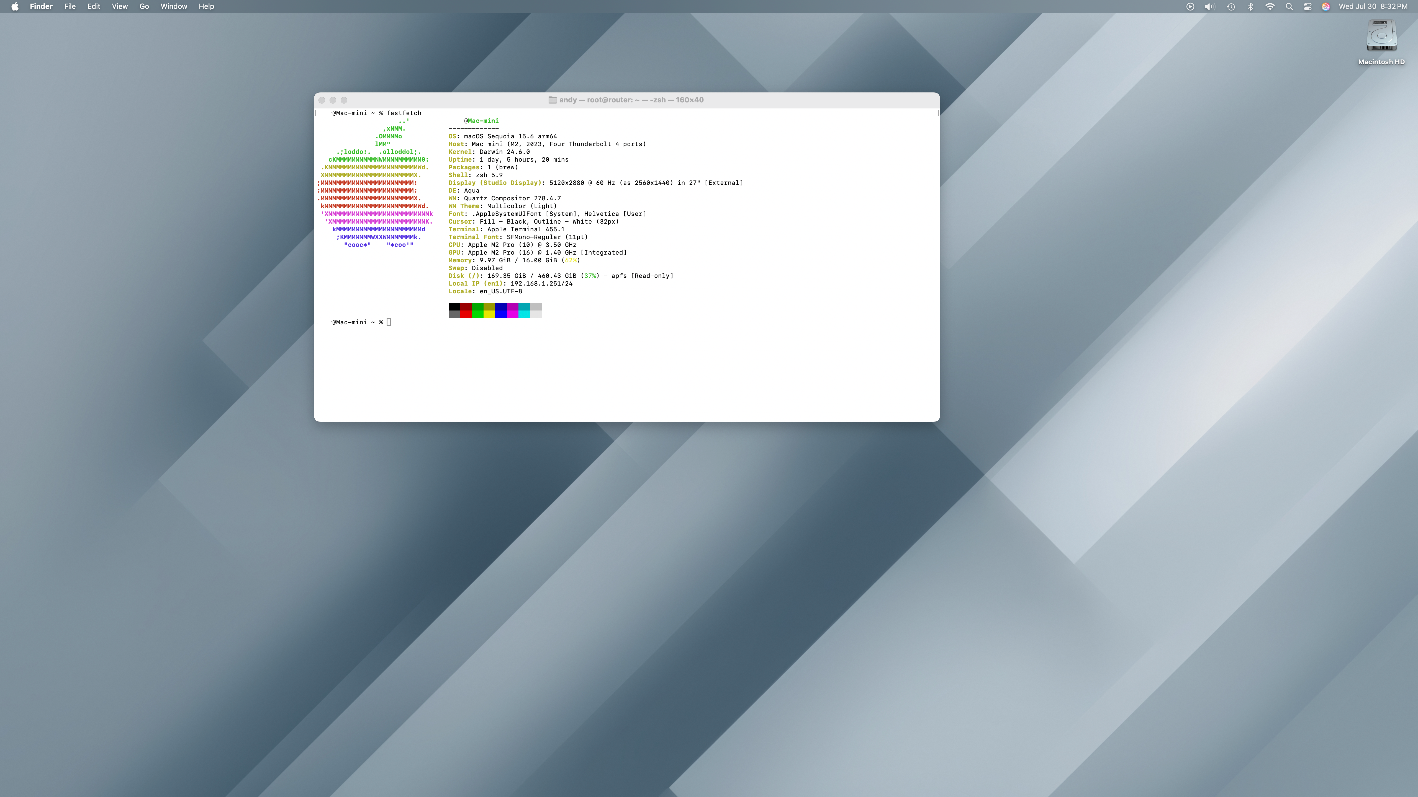Click the 'Uptime: 1 day, 5 hours' line

pyautogui.click(x=508, y=159)
